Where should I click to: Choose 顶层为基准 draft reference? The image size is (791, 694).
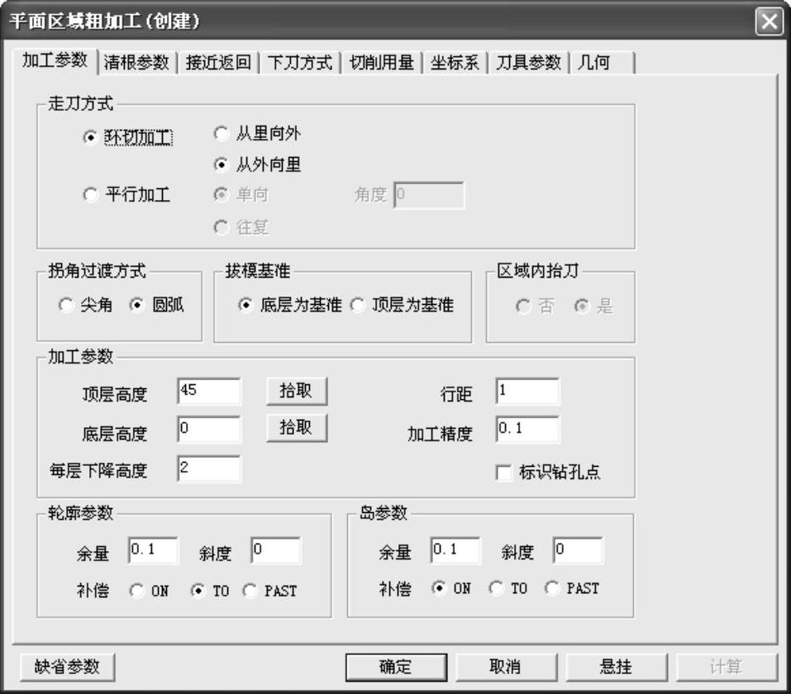[x=358, y=306]
